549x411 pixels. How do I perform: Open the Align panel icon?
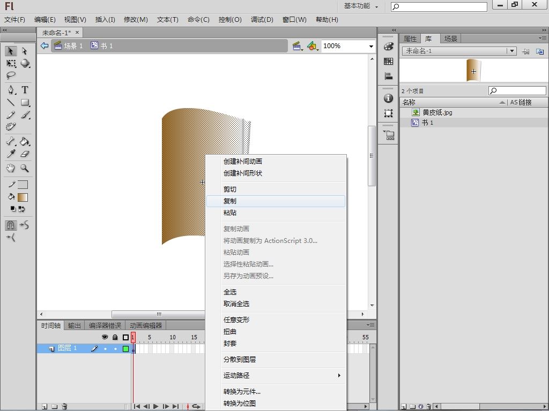click(x=389, y=76)
